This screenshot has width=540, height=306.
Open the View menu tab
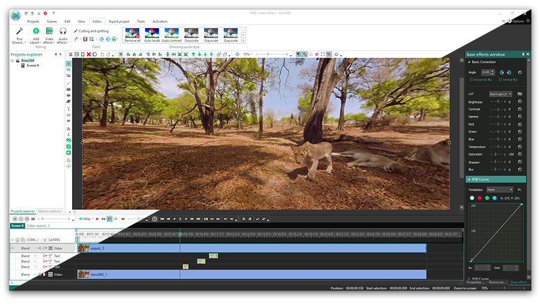coord(81,22)
